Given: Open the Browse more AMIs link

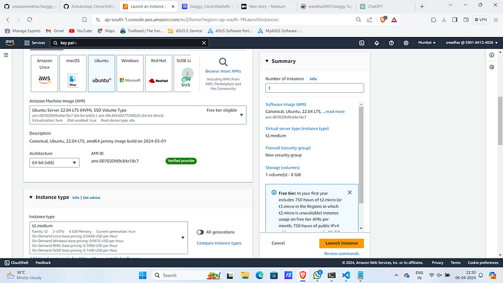Looking at the screenshot, I should pos(223,72).
